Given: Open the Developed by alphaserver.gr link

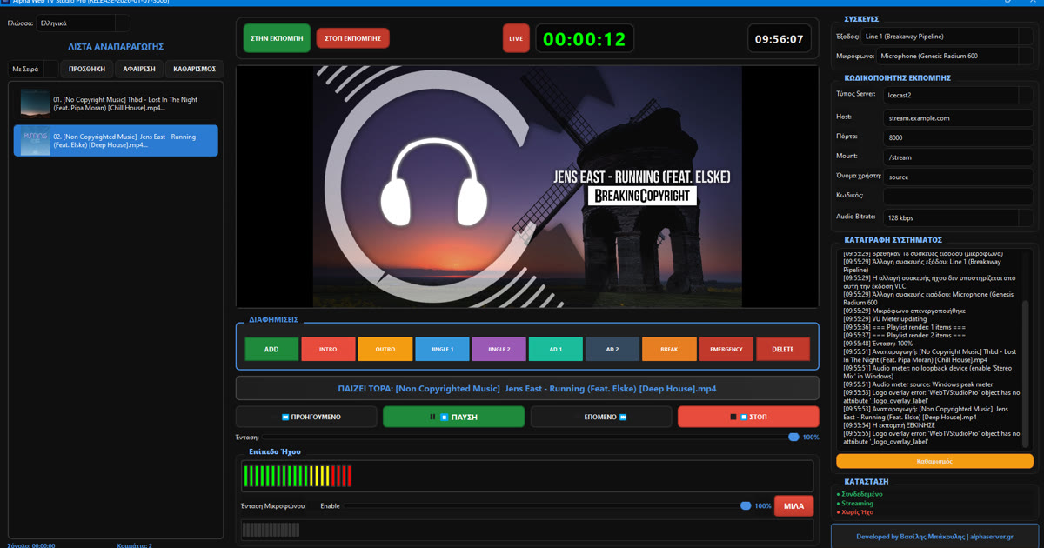Looking at the screenshot, I should pyautogui.click(x=934, y=537).
